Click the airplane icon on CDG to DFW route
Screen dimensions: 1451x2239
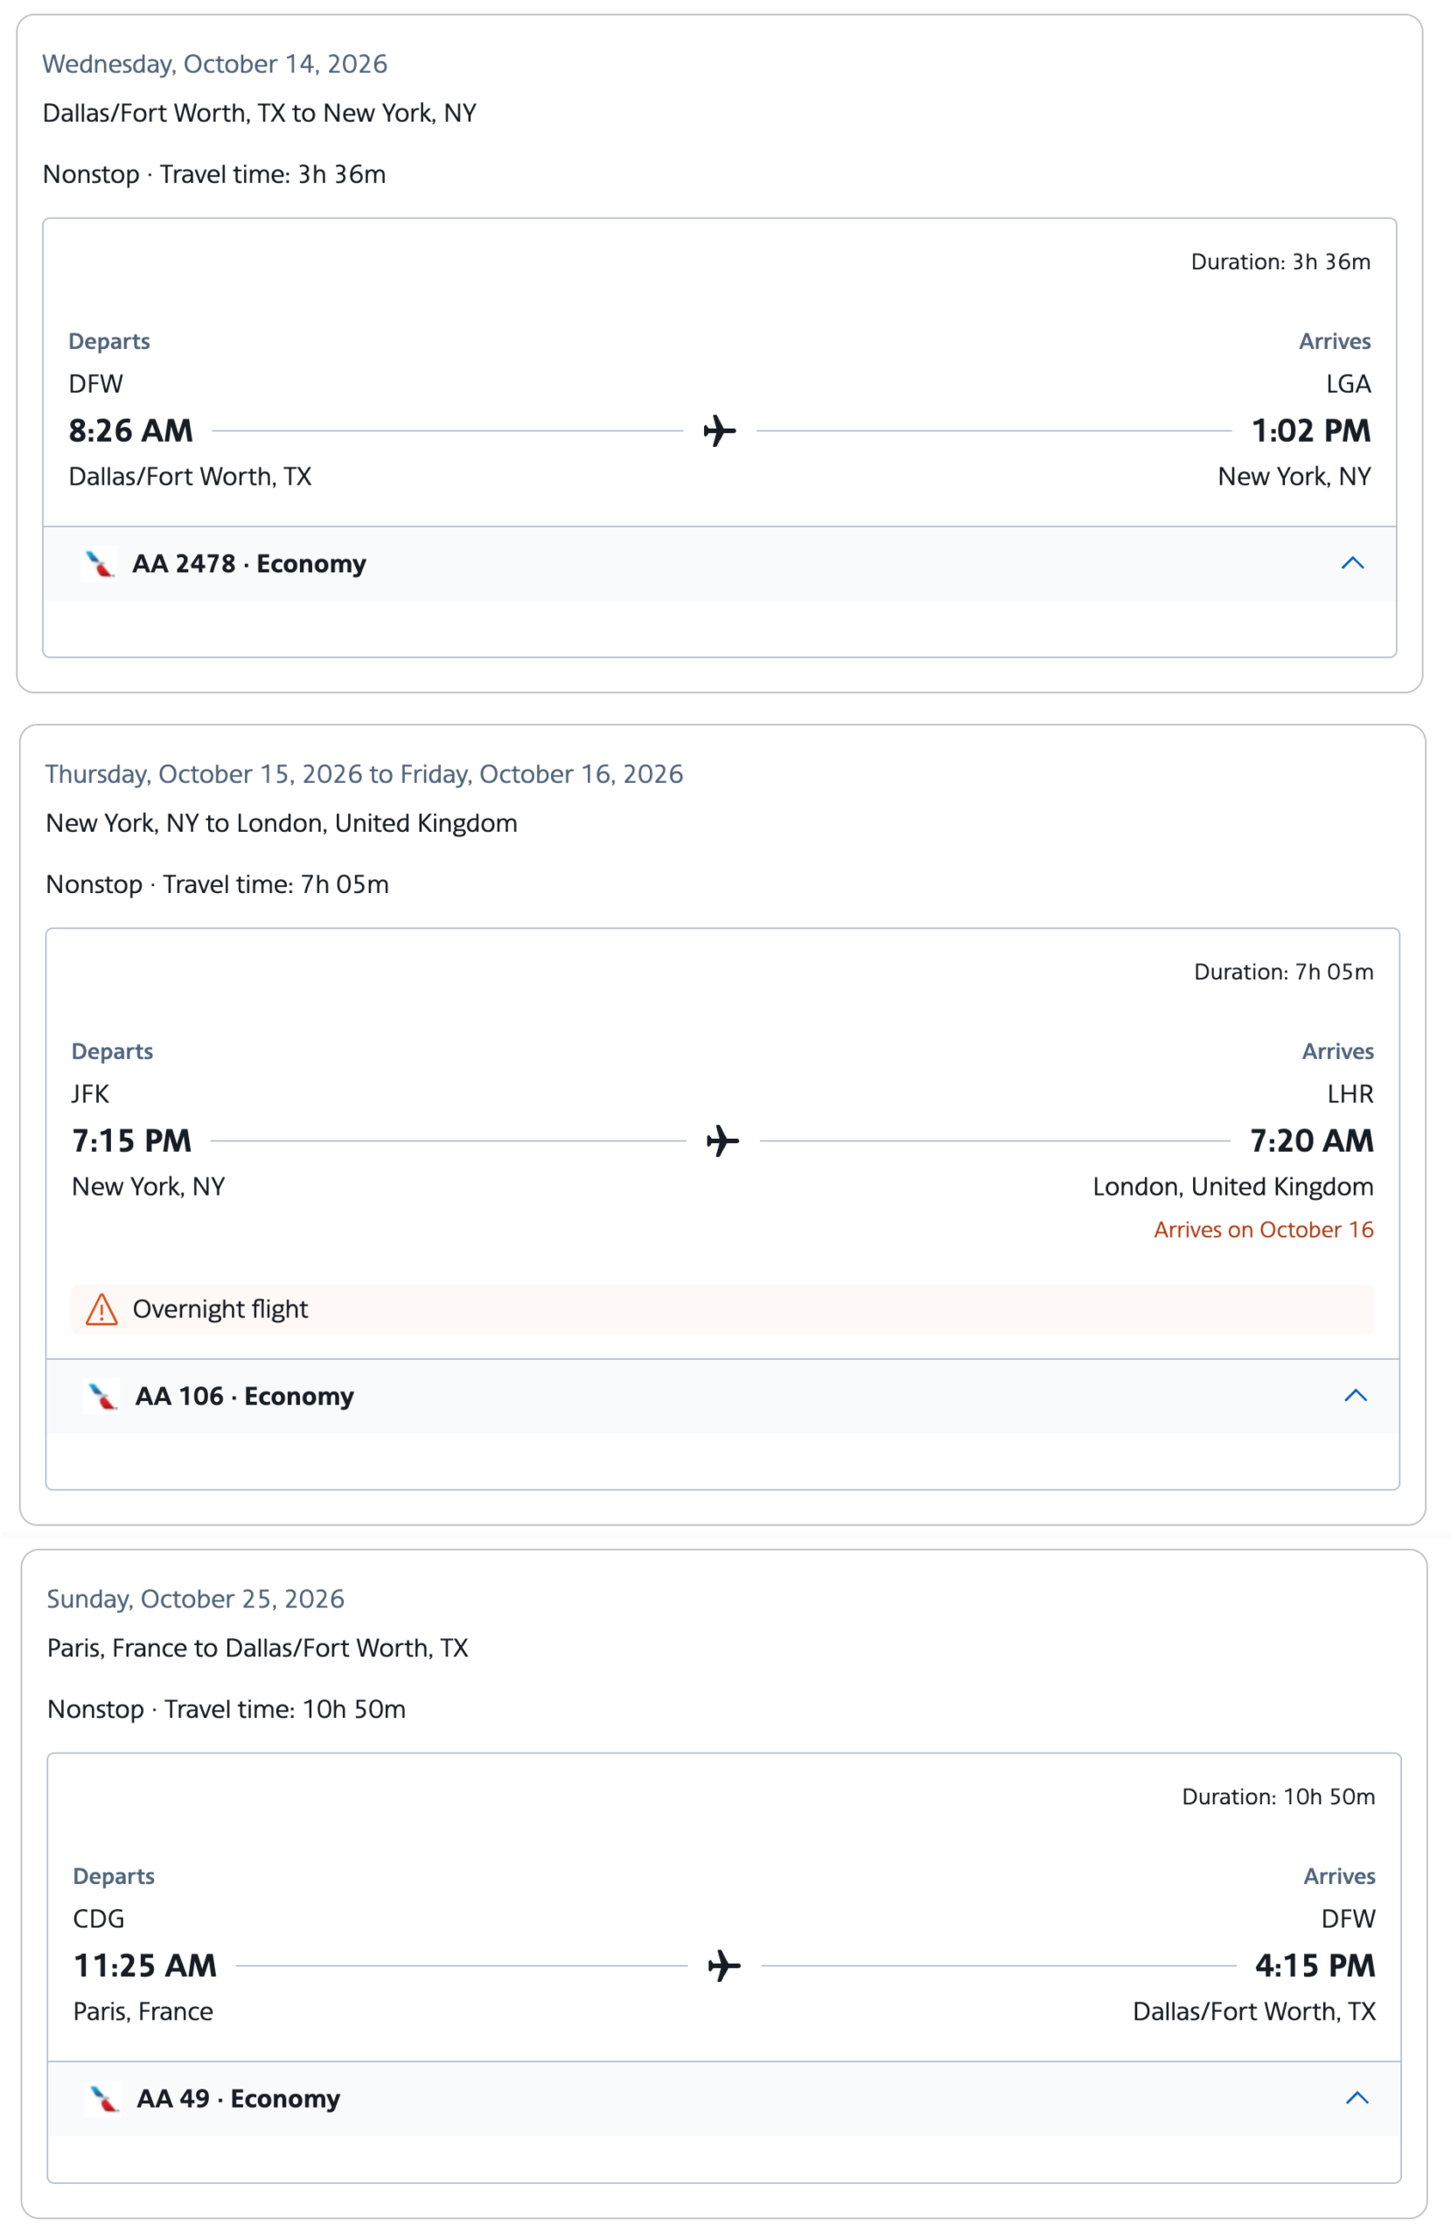(724, 1966)
